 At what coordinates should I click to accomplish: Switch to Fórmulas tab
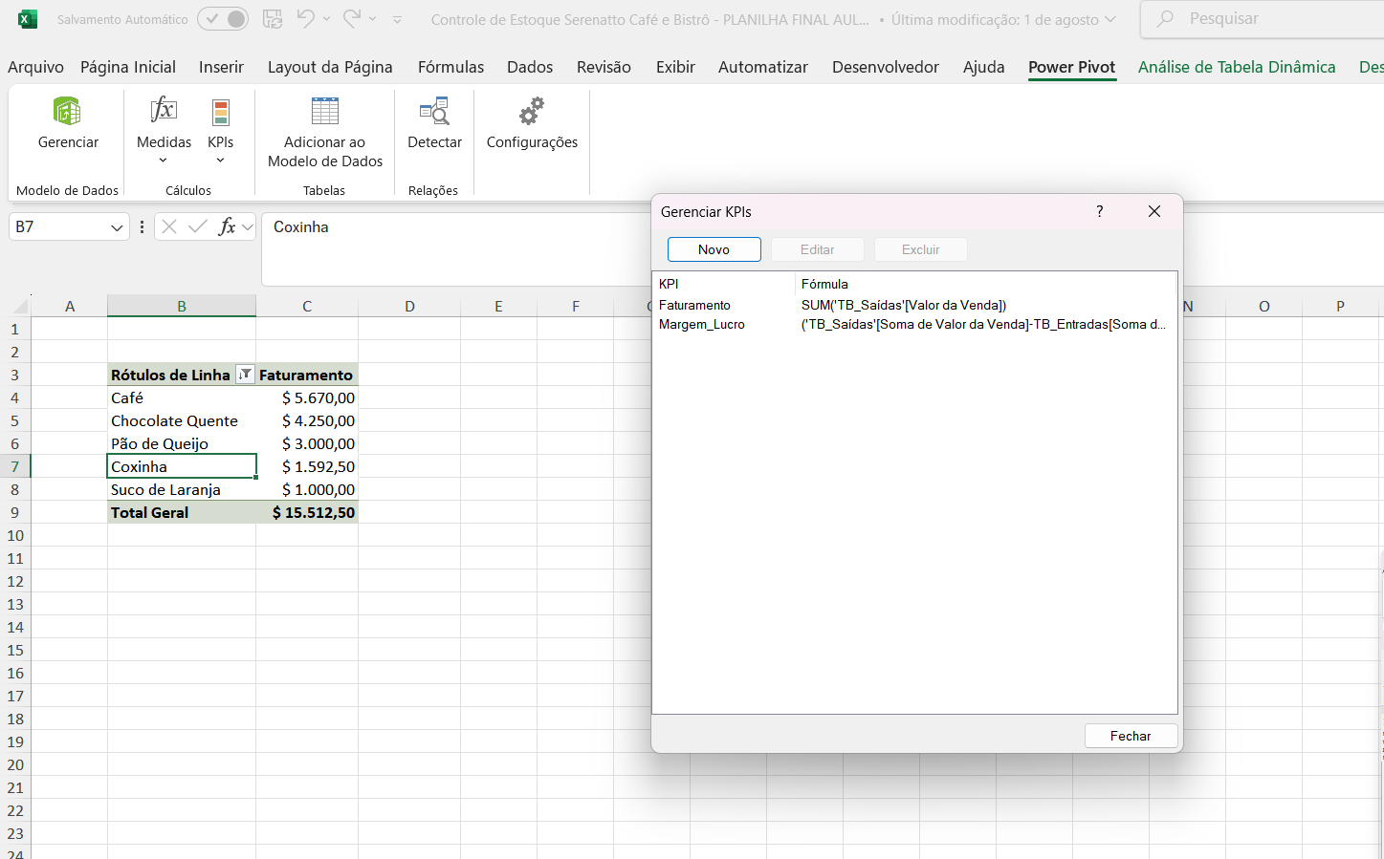450,67
